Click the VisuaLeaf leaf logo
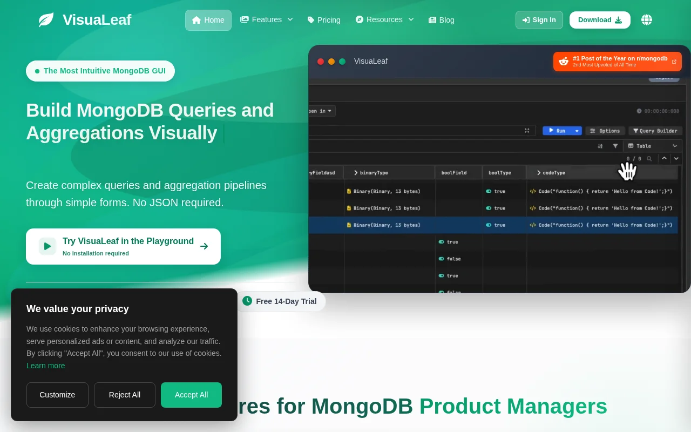 46,20
